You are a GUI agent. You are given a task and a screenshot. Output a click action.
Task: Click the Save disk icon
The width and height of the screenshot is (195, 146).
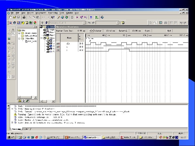[18, 17]
